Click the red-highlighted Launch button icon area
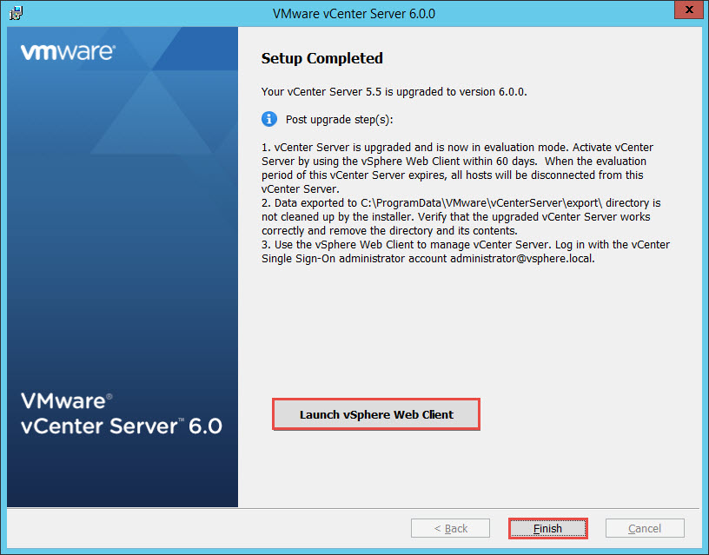Screen dimensions: 709x555 (375, 414)
